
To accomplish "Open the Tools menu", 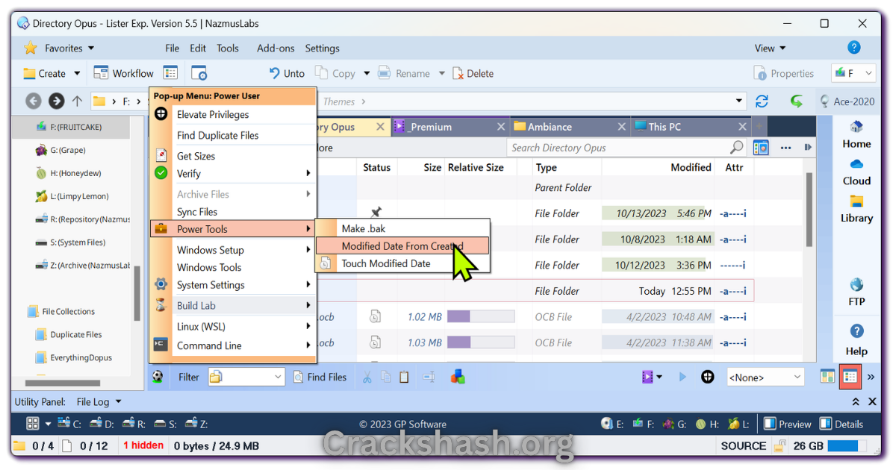I will (x=228, y=48).
